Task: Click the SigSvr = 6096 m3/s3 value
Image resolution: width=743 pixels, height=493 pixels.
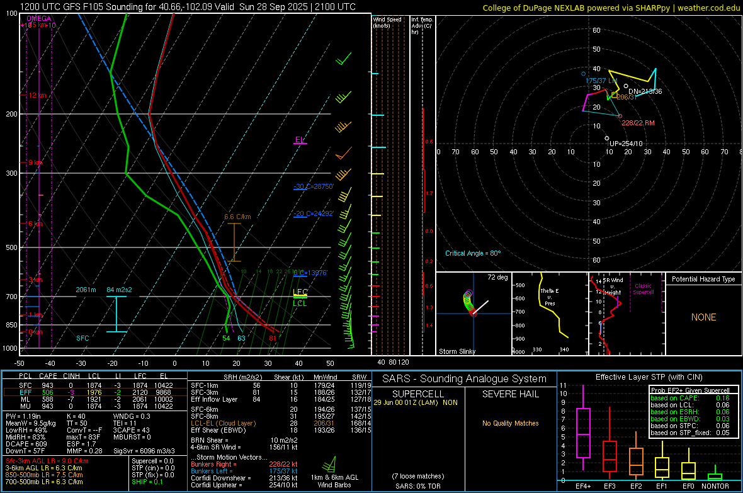Action: pos(144,451)
